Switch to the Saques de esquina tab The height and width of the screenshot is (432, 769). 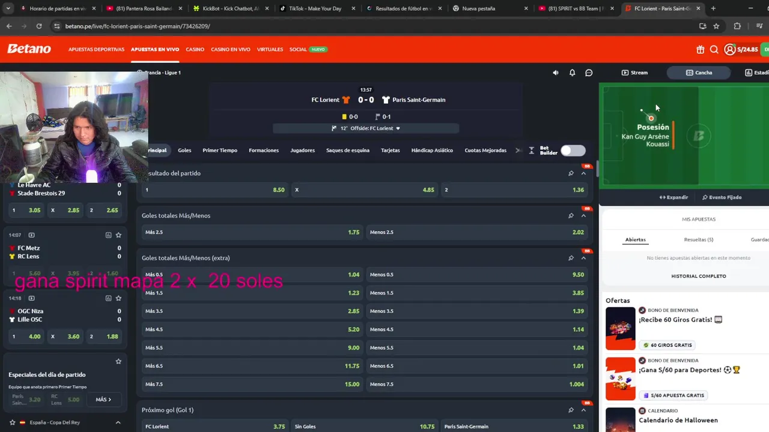348,151
